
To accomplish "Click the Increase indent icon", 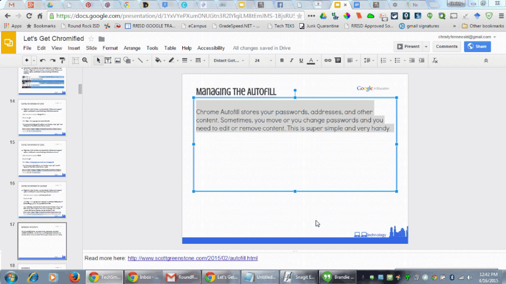I will point(421,60).
